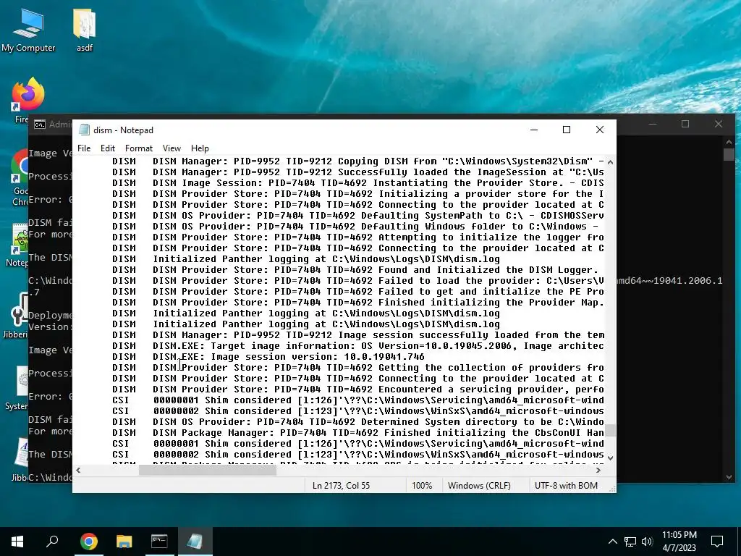Click the 'Windows (CRLF)' status entry

(x=479, y=486)
